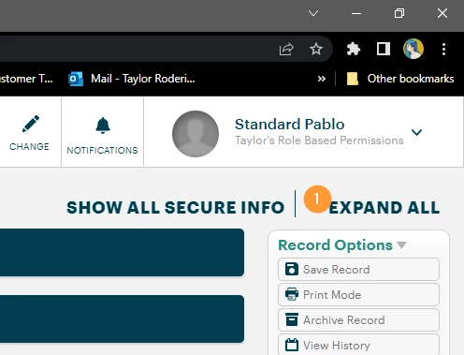Click the Standard Pablo name text
The height and width of the screenshot is (355, 464).
pos(290,125)
